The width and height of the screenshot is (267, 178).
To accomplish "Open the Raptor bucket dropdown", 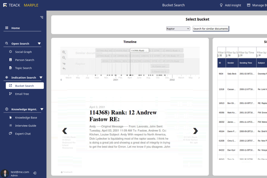I will click(178, 28).
